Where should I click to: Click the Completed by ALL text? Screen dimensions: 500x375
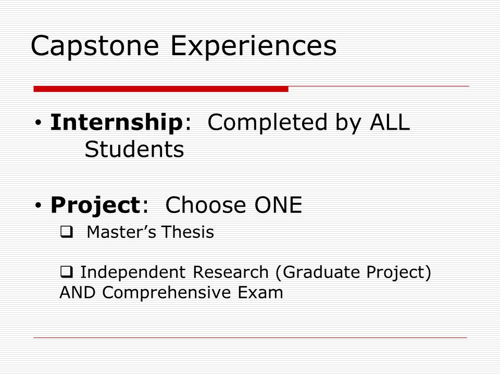[309, 123]
